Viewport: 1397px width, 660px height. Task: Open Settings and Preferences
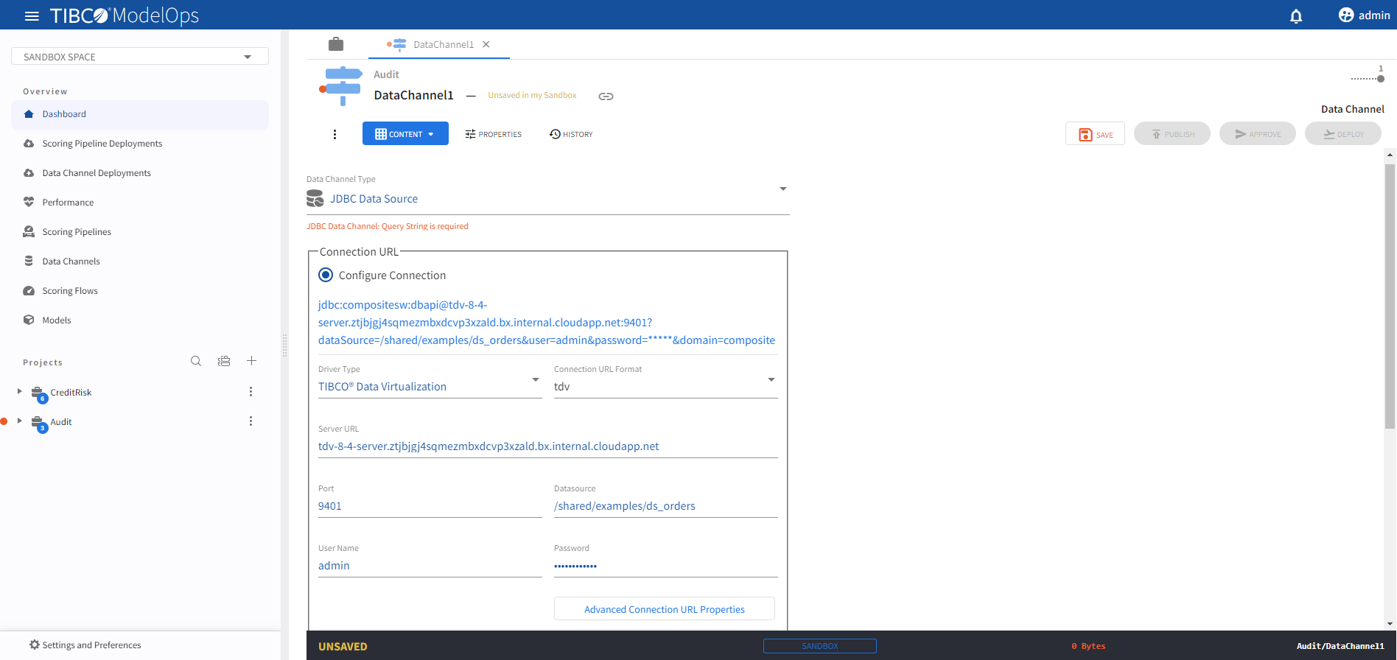85,645
